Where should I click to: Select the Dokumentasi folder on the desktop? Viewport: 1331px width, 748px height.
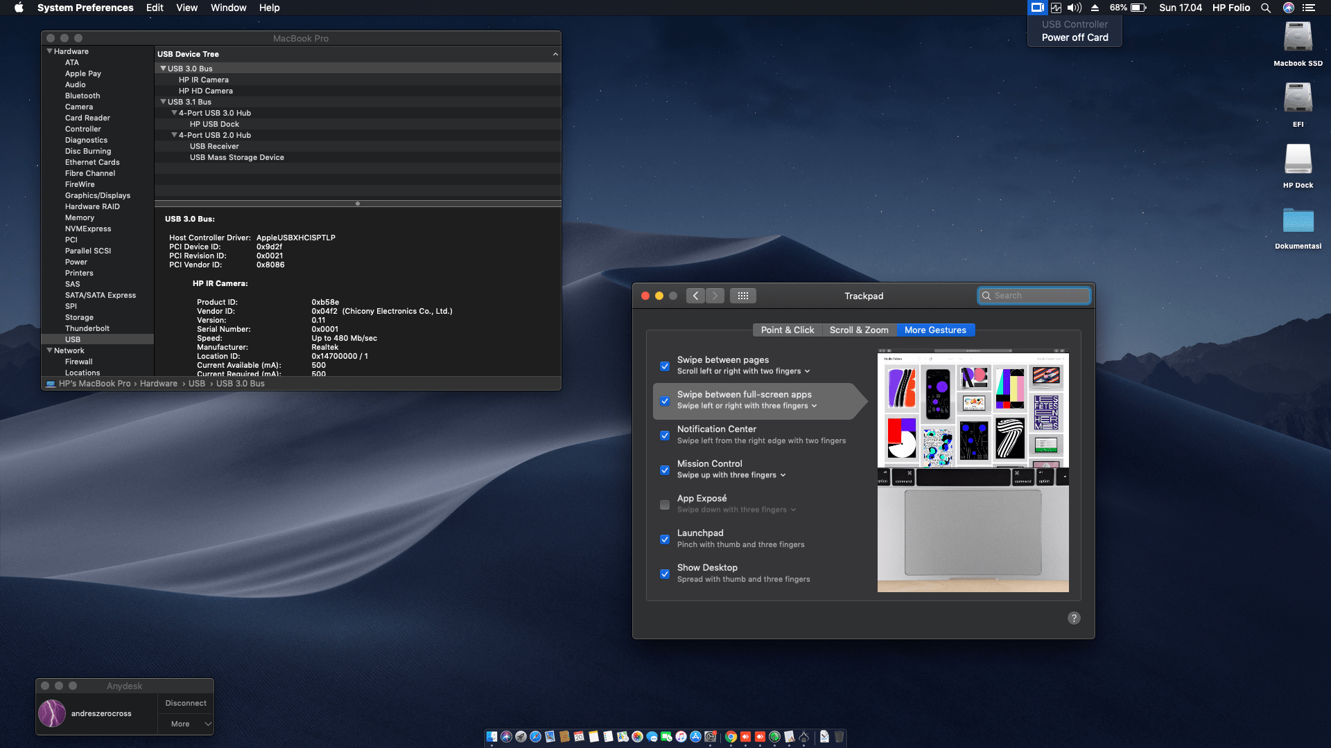coord(1298,220)
